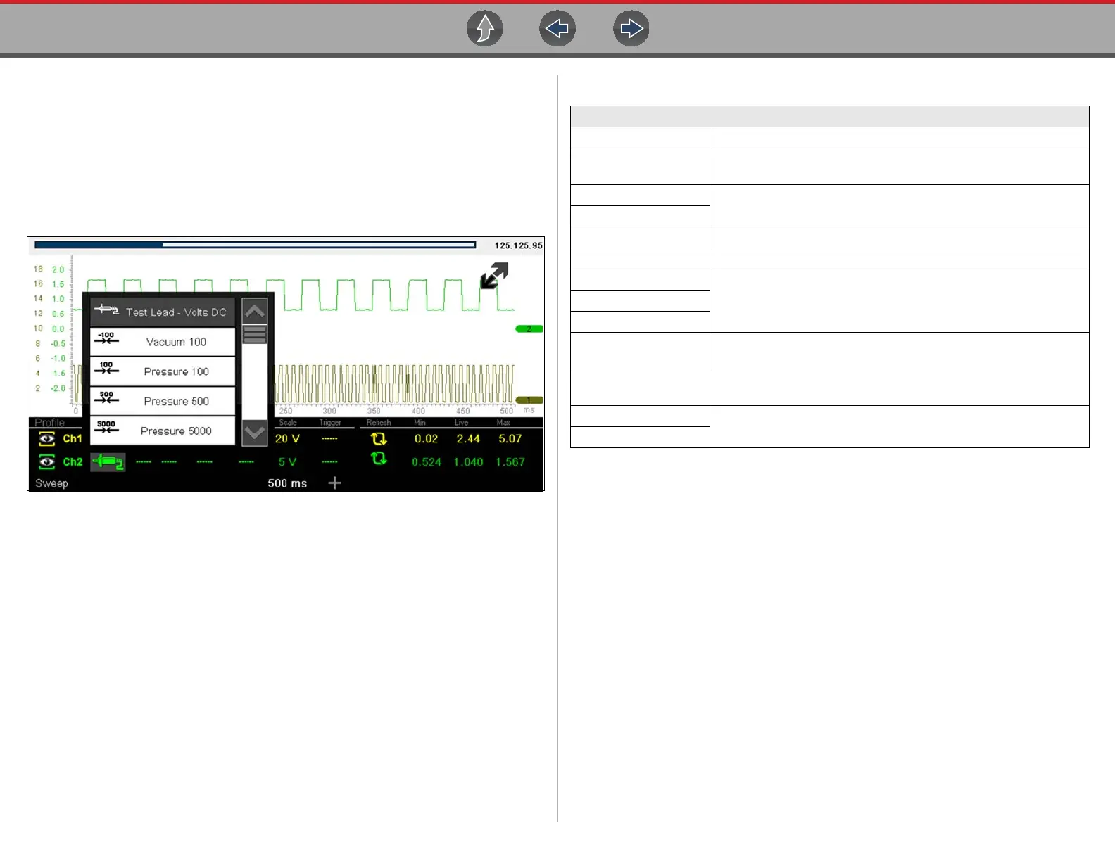The width and height of the screenshot is (1115, 861).
Task: Select Vacuum 100 probe option
Action: (163, 342)
